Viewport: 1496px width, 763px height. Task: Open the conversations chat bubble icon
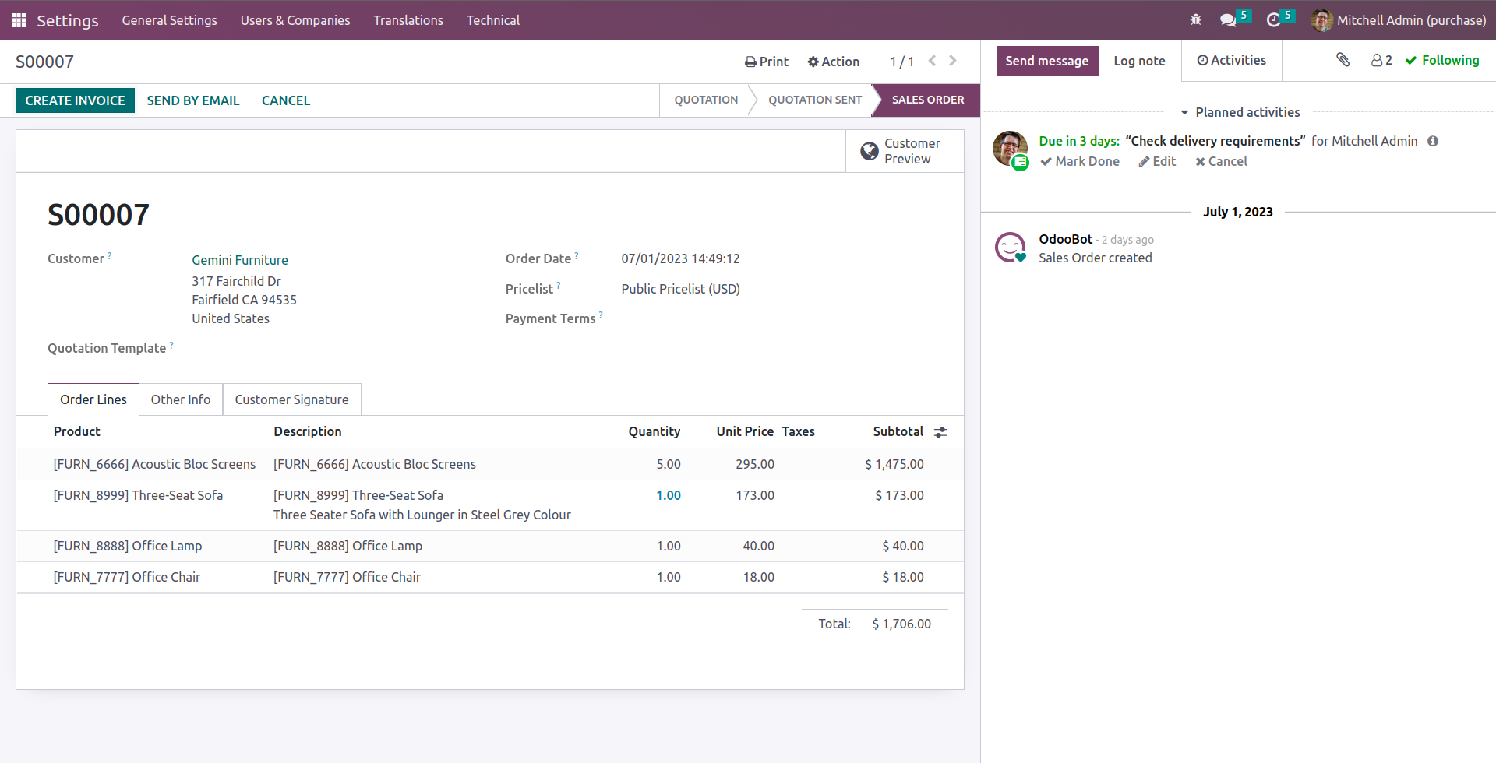pos(1228,20)
